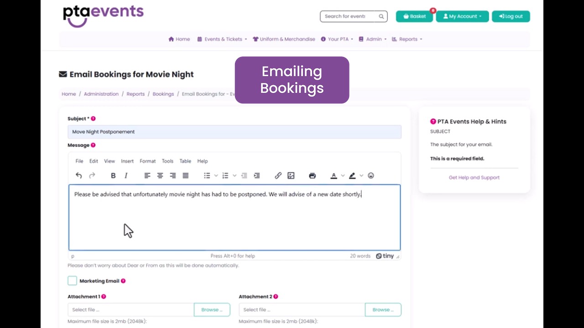584x328 pixels.
Task: Open help hint for Message field
Action: click(93, 145)
